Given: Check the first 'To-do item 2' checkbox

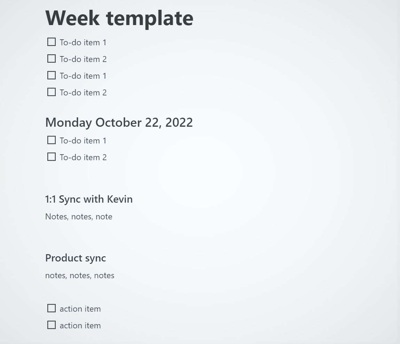Looking at the screenshot, I should 51,58.
